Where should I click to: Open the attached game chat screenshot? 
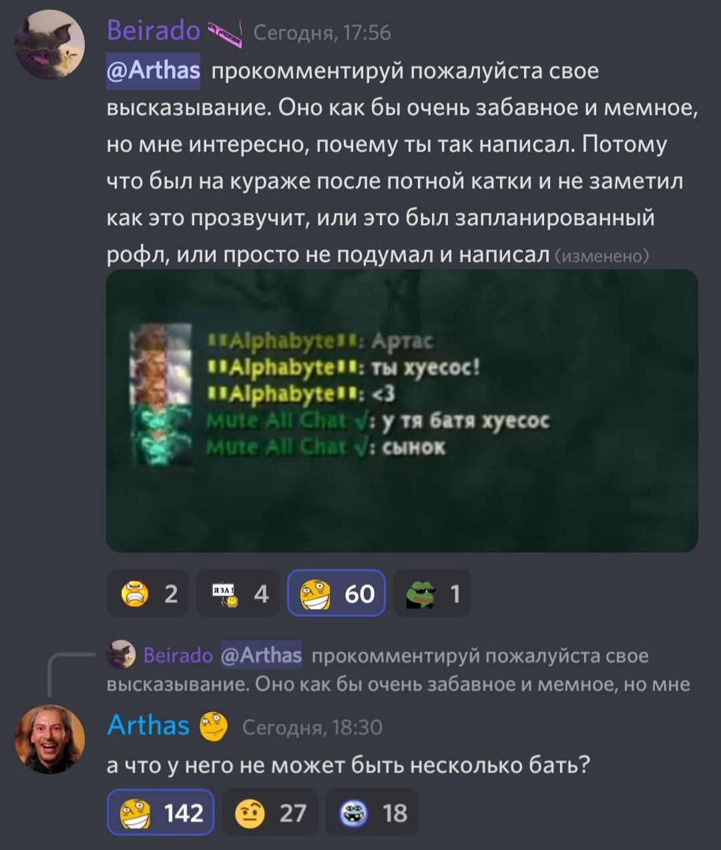click(402, 411)
